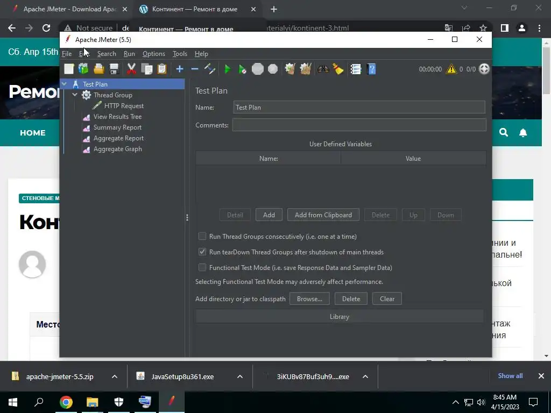Click the Open file folder icon
The height and width of the screenshot is (413, 551).
point(99,69)
